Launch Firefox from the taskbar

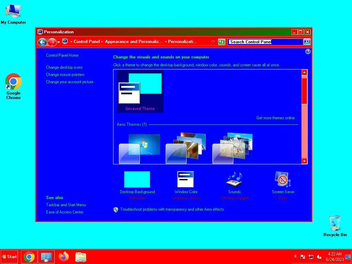click(x=64, y=256)
